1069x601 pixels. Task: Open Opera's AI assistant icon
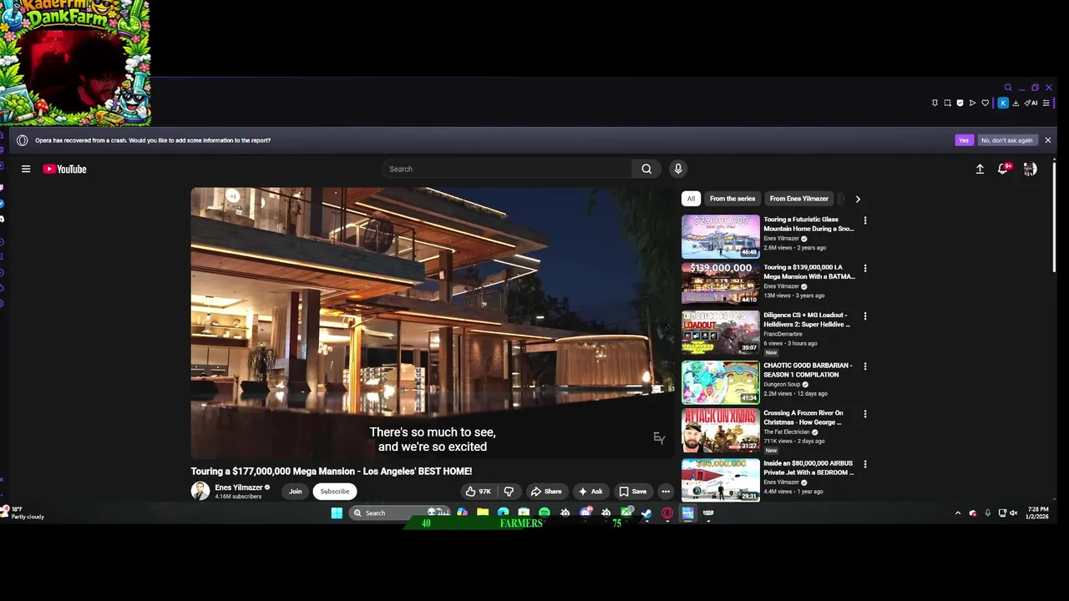point(1031,103)
